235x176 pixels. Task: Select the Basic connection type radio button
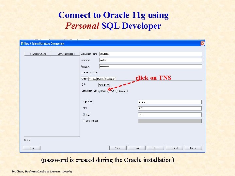tap(100, 91)
